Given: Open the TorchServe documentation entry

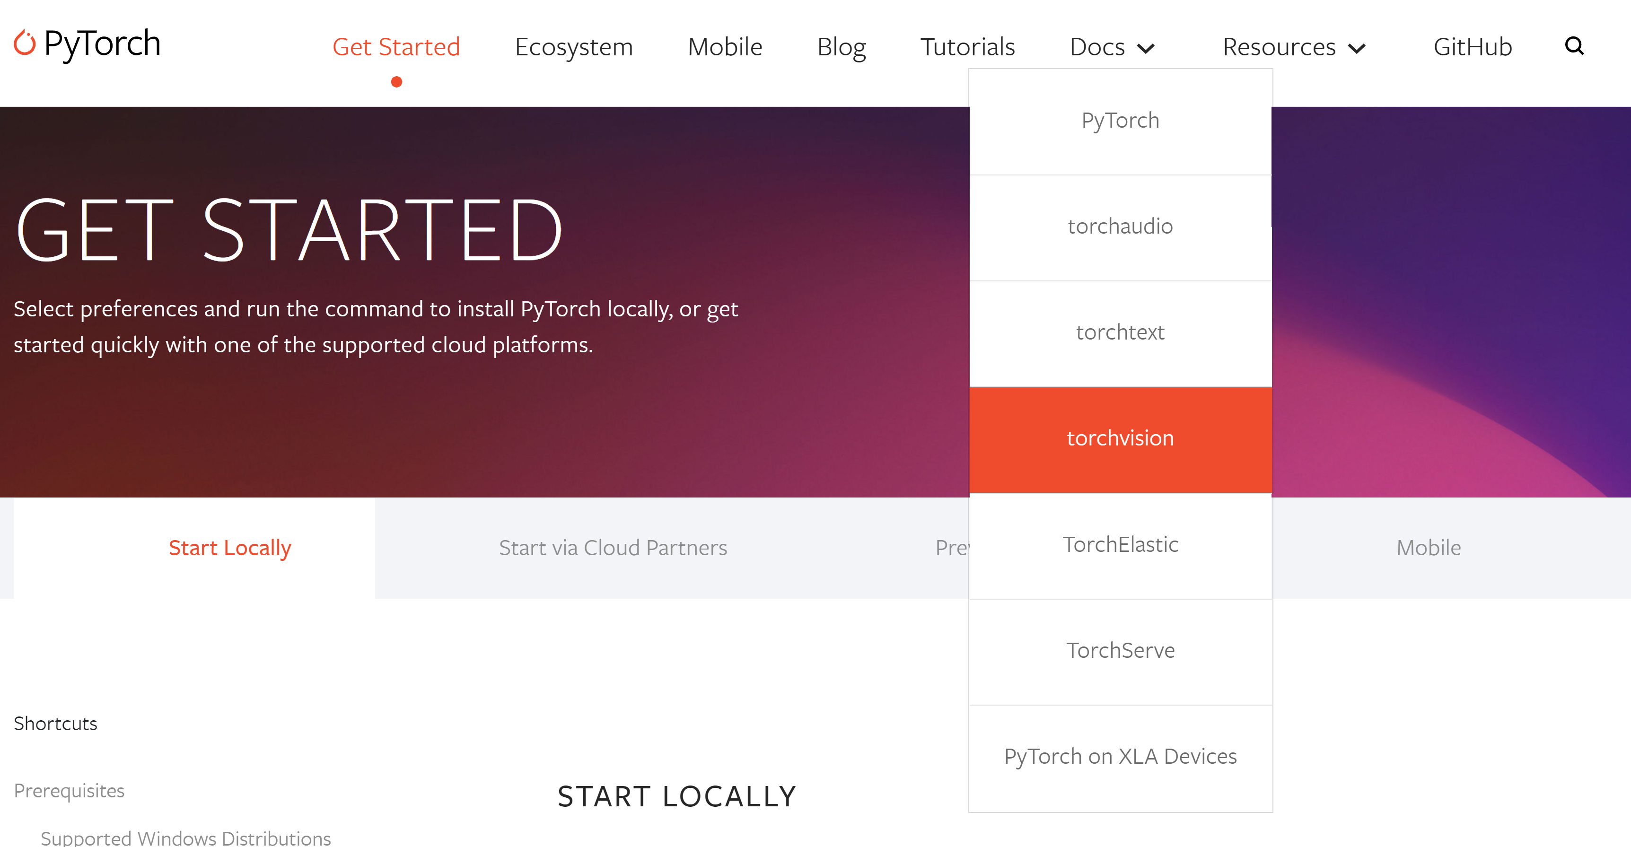Looking at the screenshot, I should coord(1120,649).
